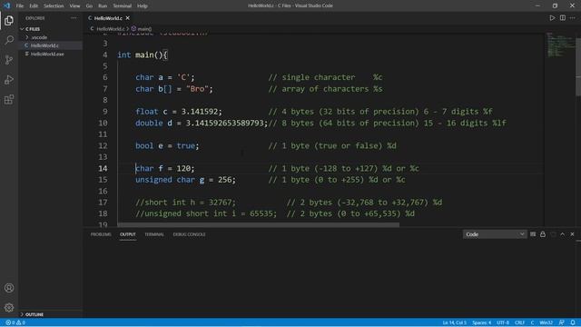The image size is (581, 327).
Task: Change the CRLF line ending status
Action: click(519, 322)
